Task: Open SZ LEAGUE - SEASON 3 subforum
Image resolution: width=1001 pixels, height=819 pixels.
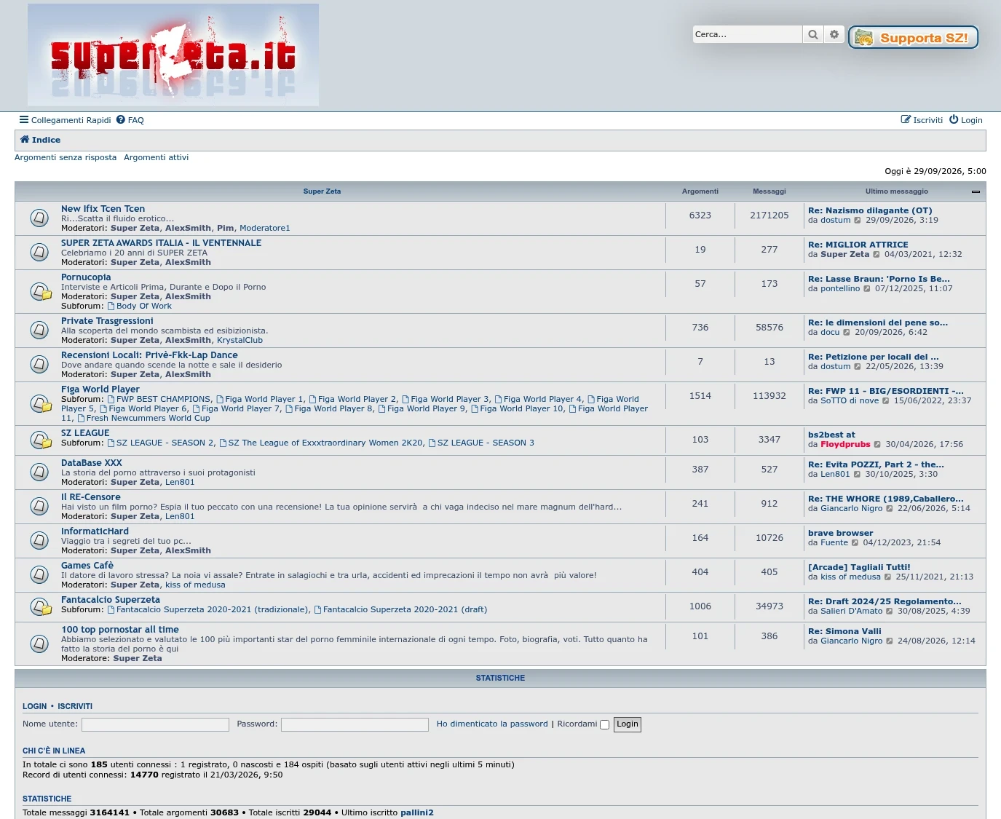Action: coord(481,443)
